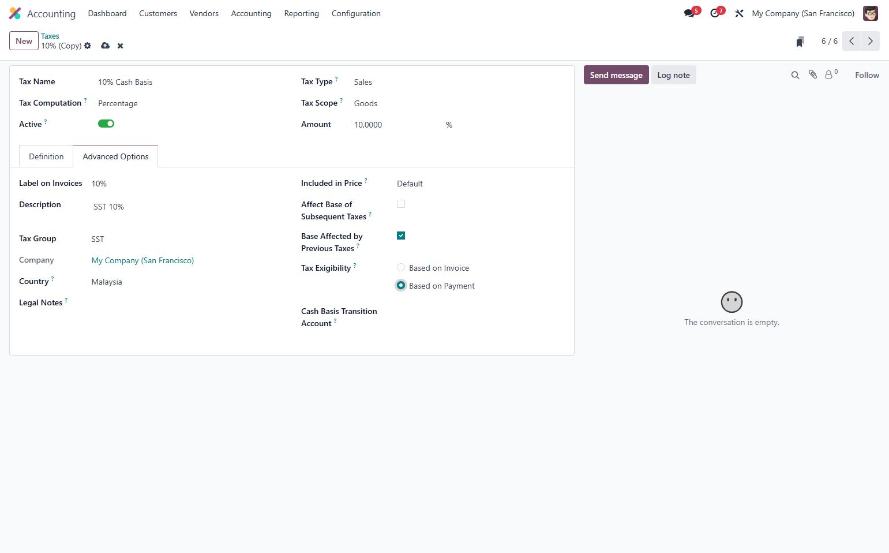Edit the Label on Invoices field
This screenshot has height=553, width=889.
187,184
